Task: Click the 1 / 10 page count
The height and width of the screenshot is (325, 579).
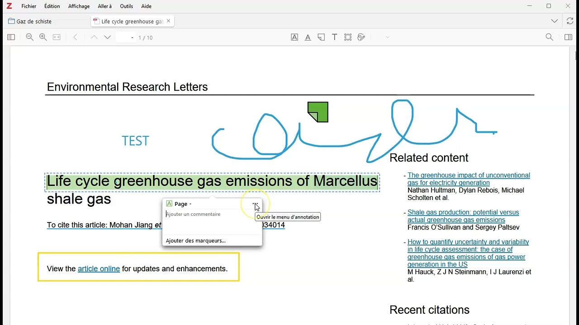Action: (x=146, y=38)
